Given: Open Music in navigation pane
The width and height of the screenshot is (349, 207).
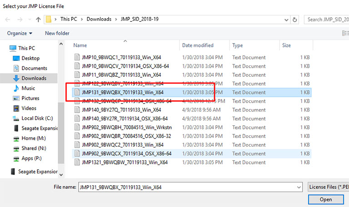Looking at the screenshot, I should click(24, 88).
